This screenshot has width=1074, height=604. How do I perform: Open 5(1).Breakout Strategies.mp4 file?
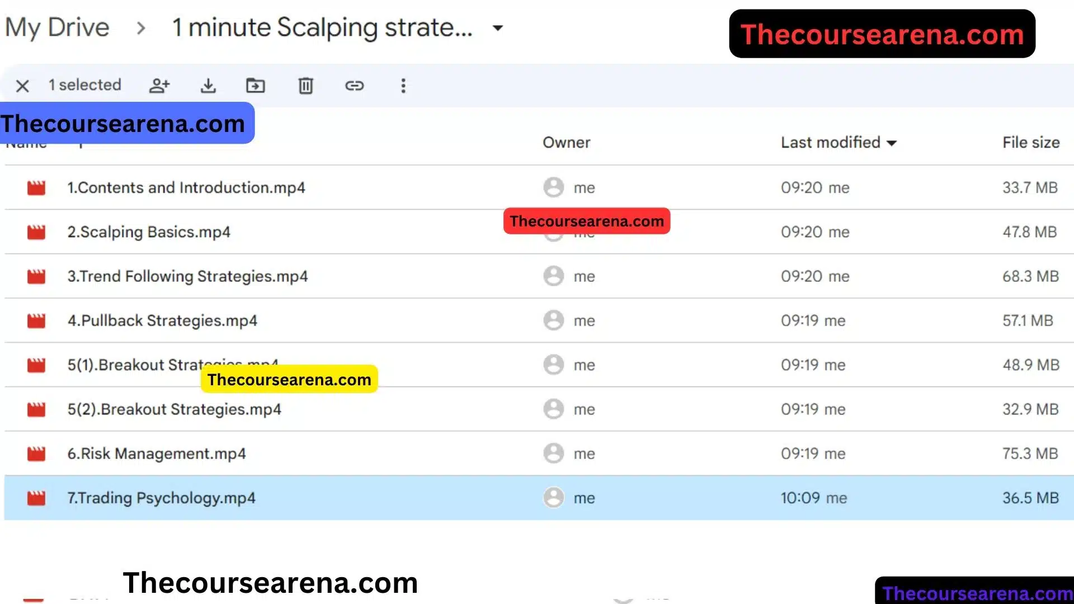173,364
